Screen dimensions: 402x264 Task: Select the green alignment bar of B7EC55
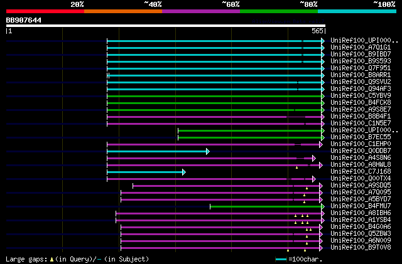tap(251, 137)
